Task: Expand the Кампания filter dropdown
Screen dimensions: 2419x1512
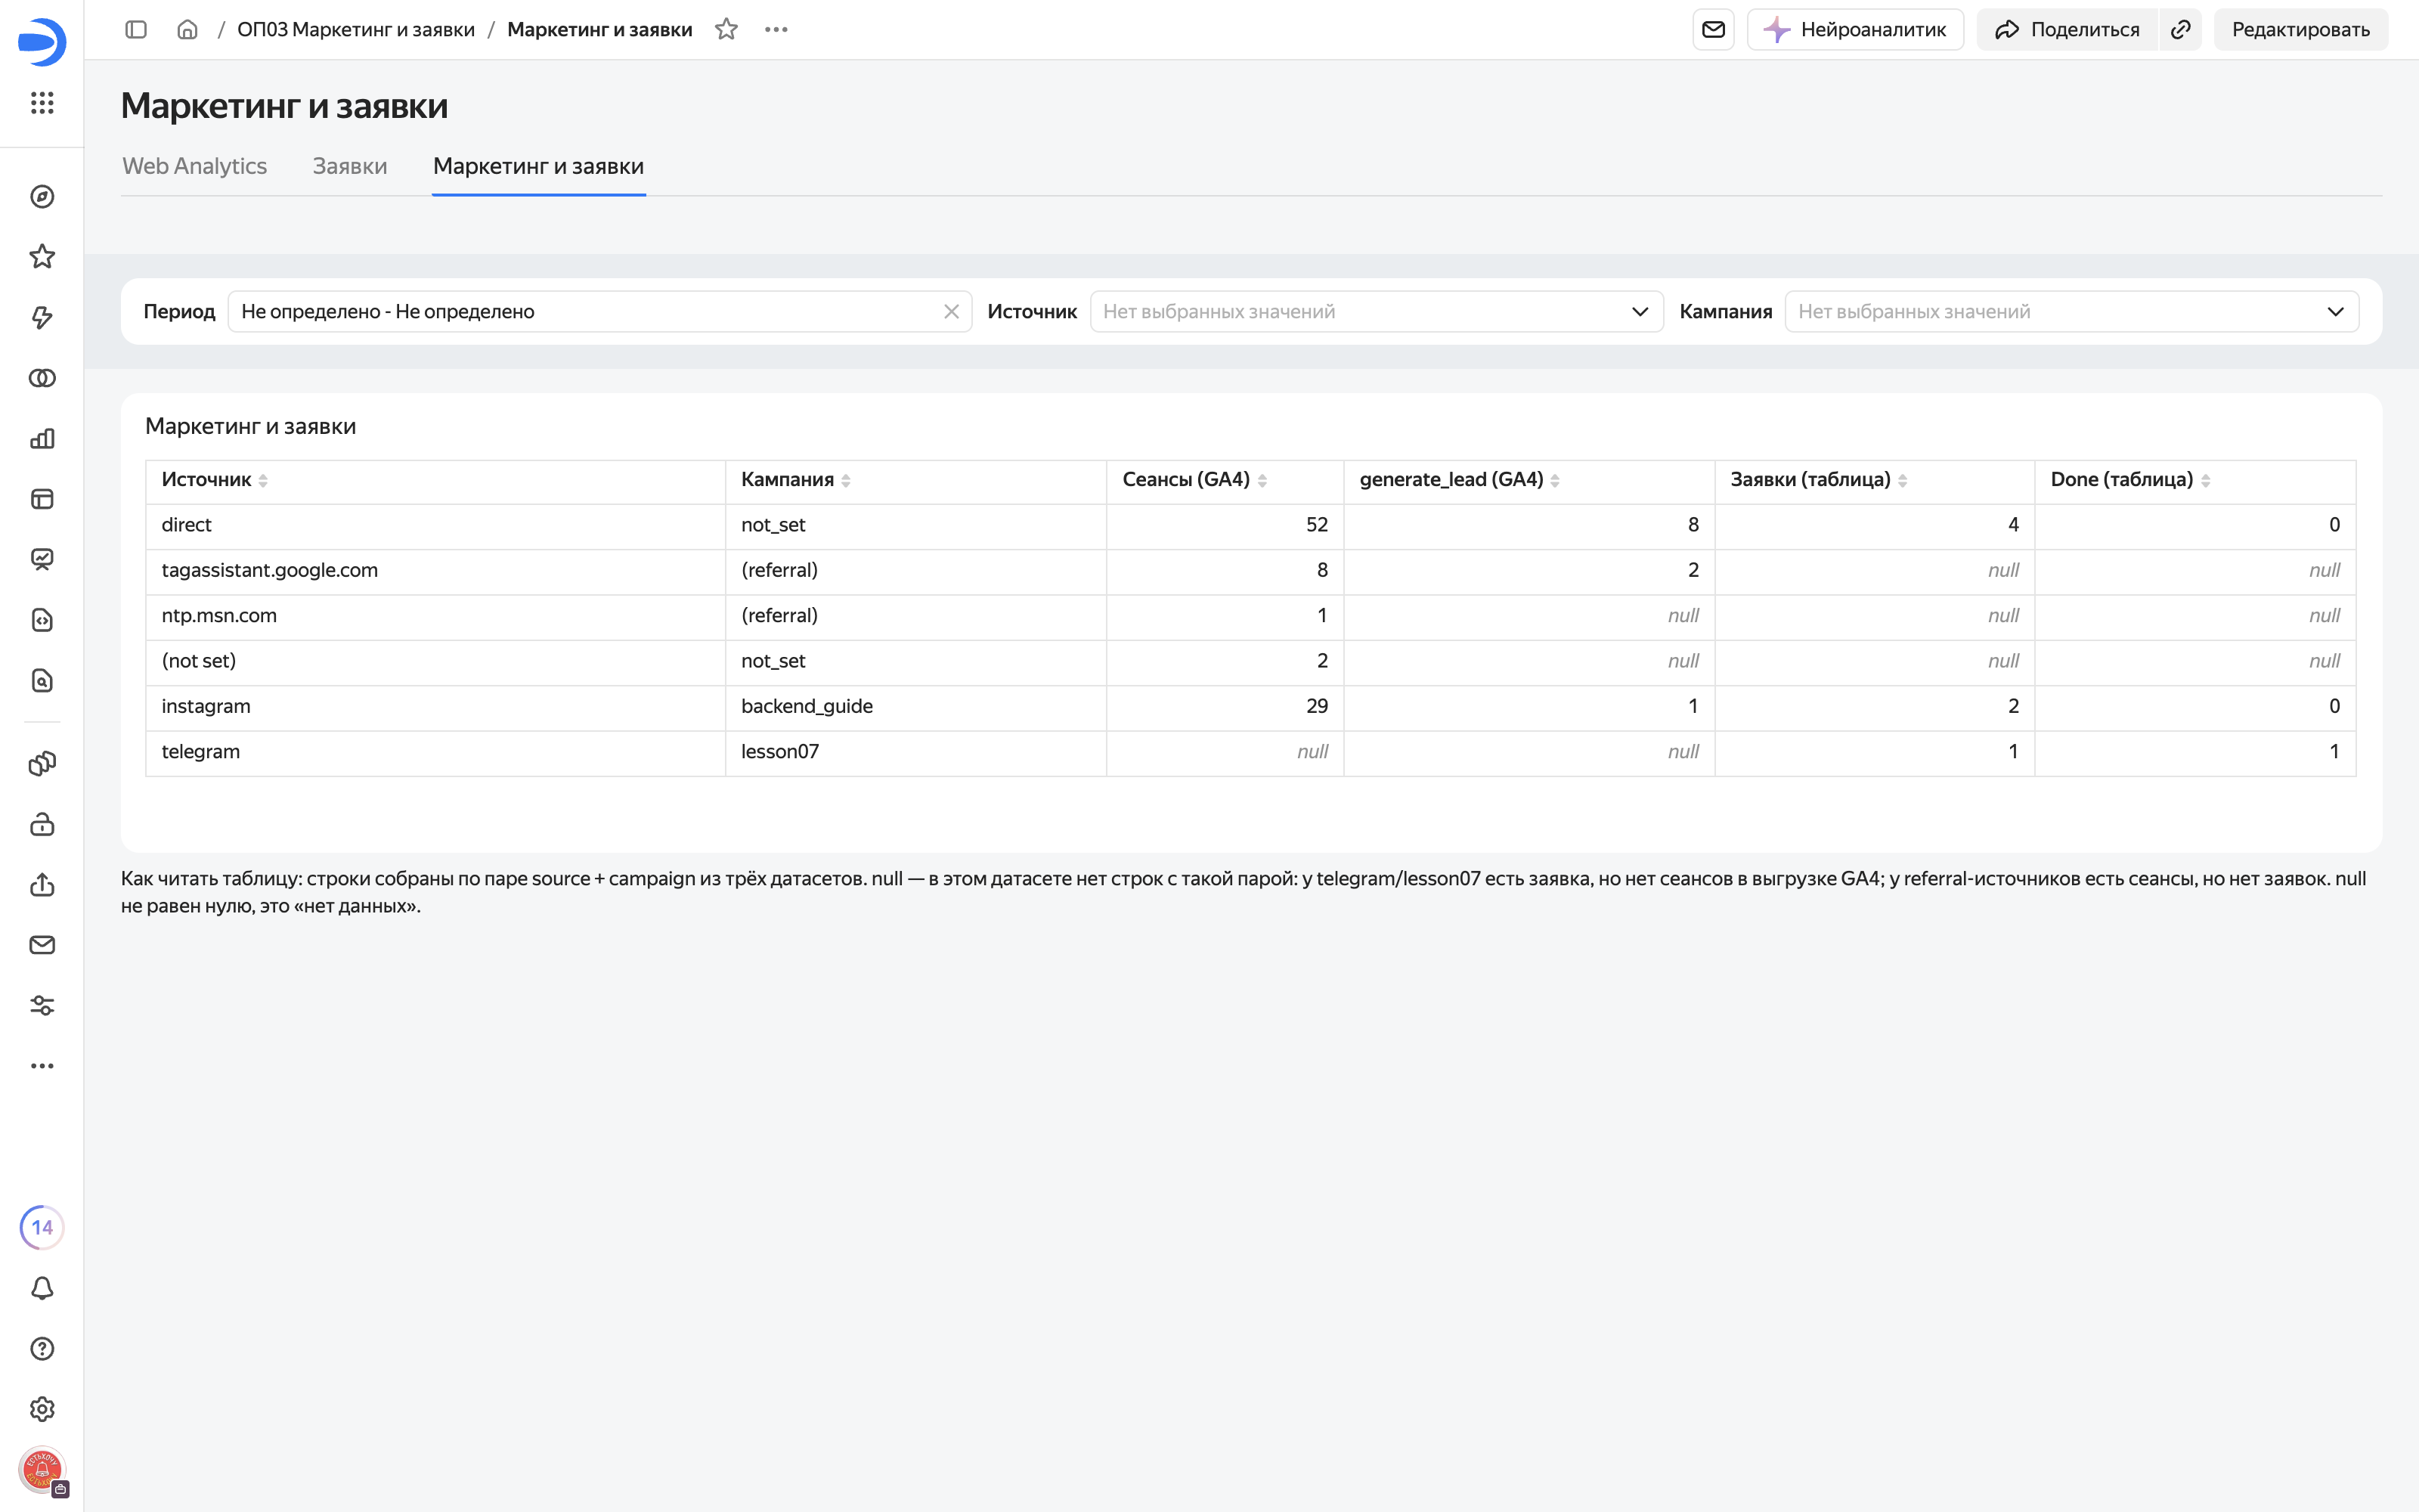Action: 2071,311
